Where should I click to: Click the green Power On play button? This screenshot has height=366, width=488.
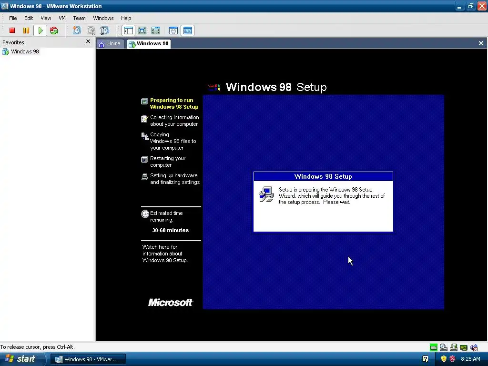point(40,30)
